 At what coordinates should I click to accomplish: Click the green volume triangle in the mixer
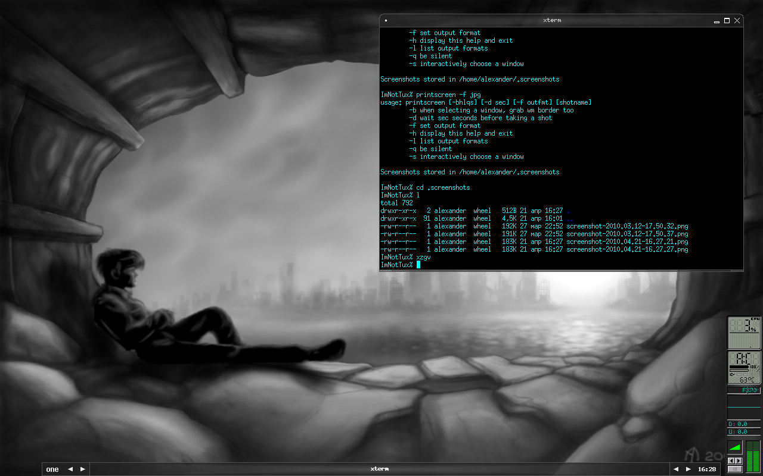[735, 447]
